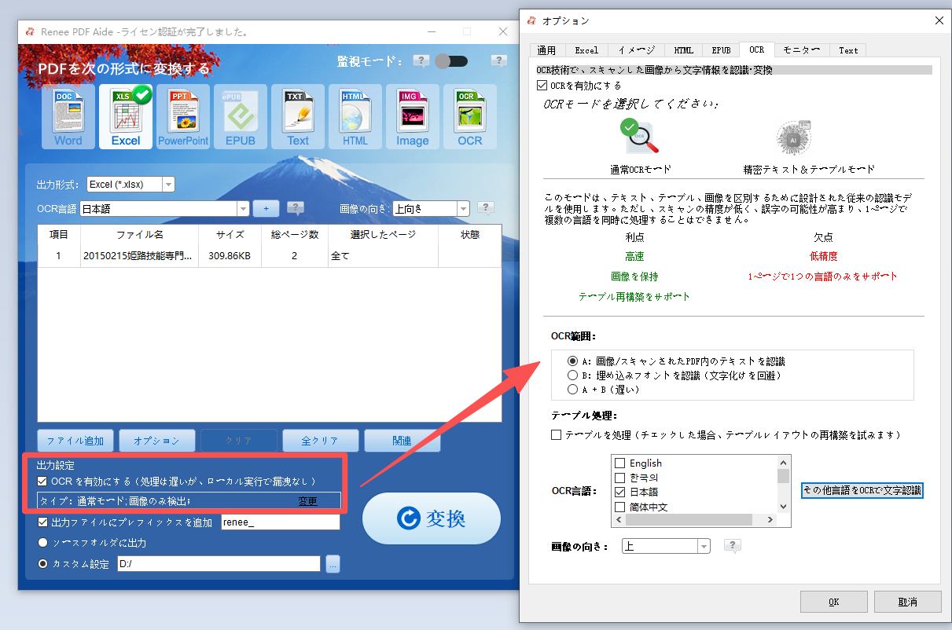Click the renee_ prefix input field
952x630 pixels.
[281, 522]
